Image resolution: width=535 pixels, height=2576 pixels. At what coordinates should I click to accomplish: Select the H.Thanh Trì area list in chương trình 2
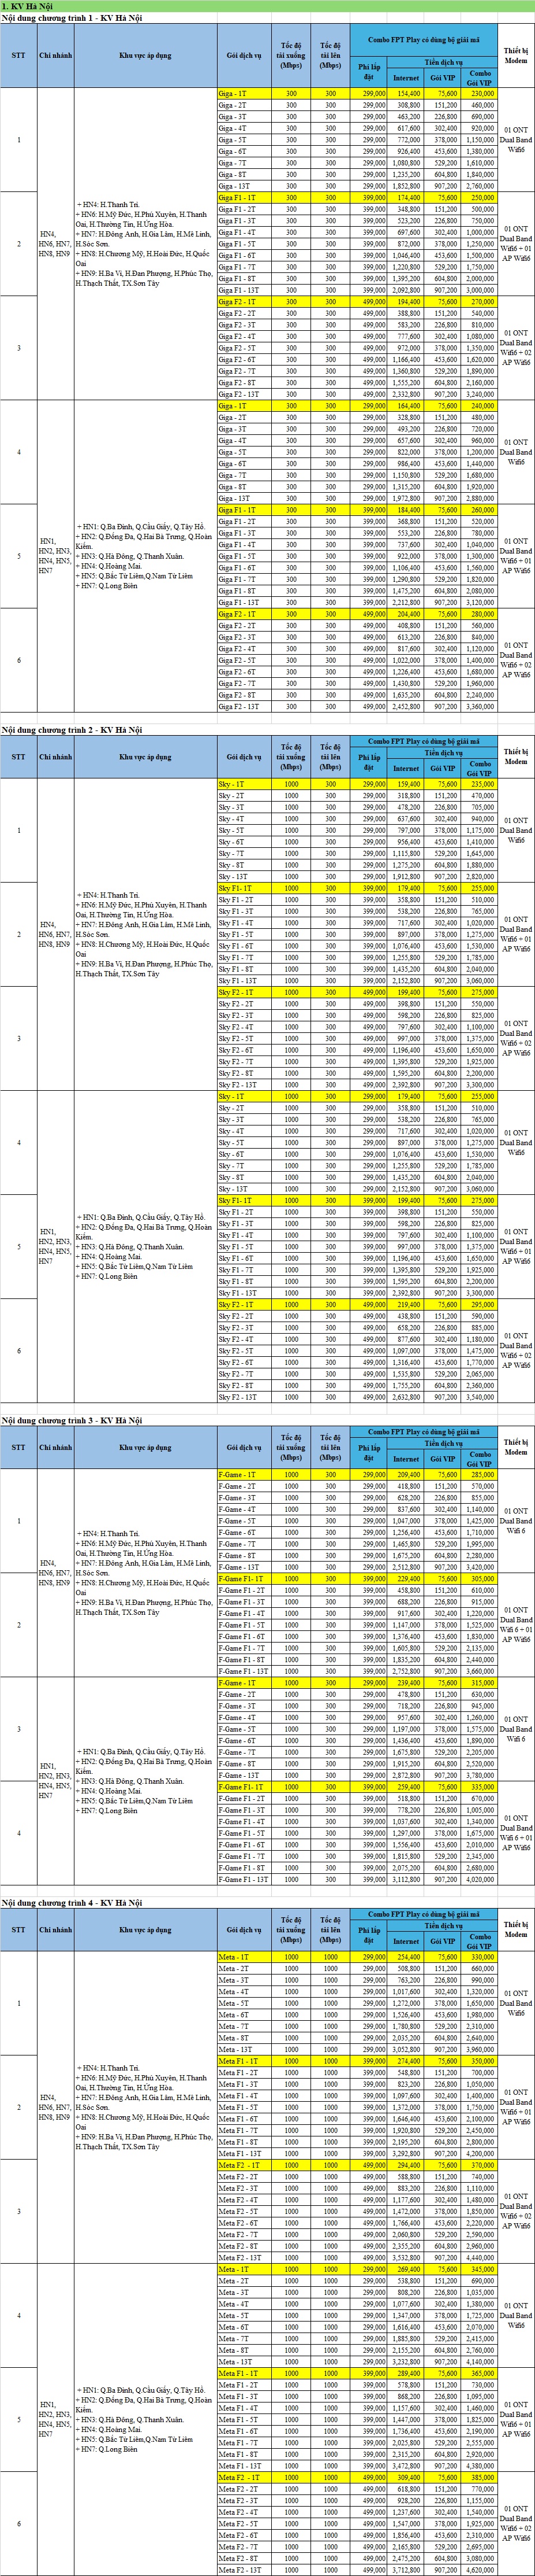(x=145, y=934)
